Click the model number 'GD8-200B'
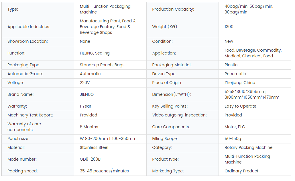The width and height of the screenshot is (295, 181). pos(90,159)
